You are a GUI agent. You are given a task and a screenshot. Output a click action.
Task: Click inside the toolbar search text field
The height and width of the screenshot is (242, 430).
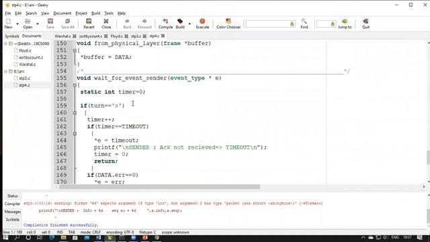tap(267, 24)
